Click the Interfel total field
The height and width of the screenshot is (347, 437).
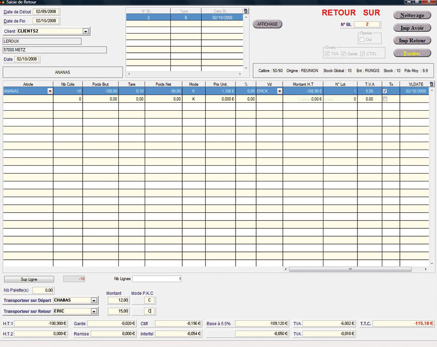pyautogui.click(x=178, y=333)
